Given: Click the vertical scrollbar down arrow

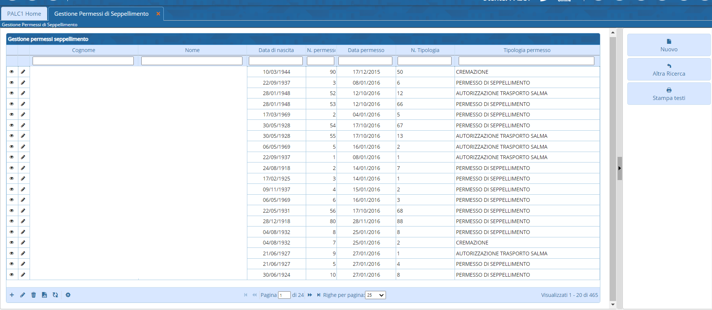Looking at the screenshot, I should tap(613, 305).
